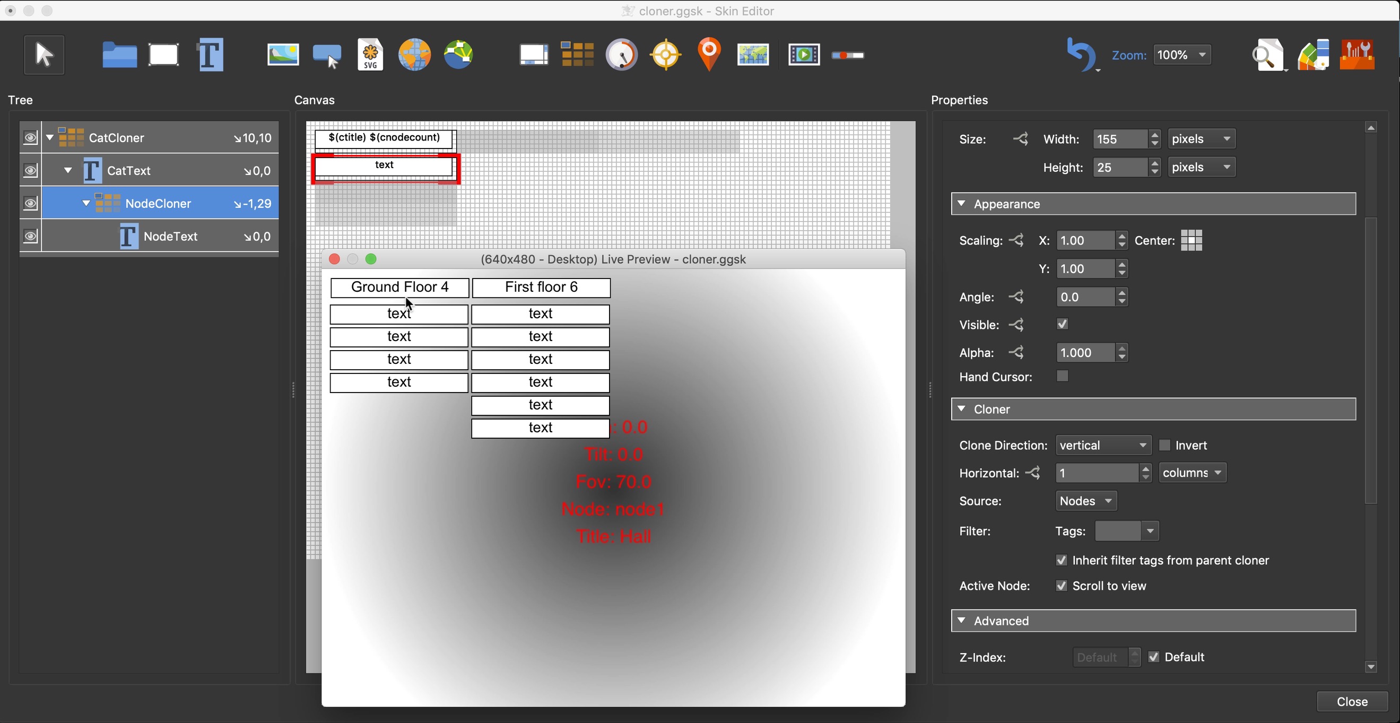Screen dimensions: 1400x723
Task: Add a Cloner grid element
Action: click(577, 55)
